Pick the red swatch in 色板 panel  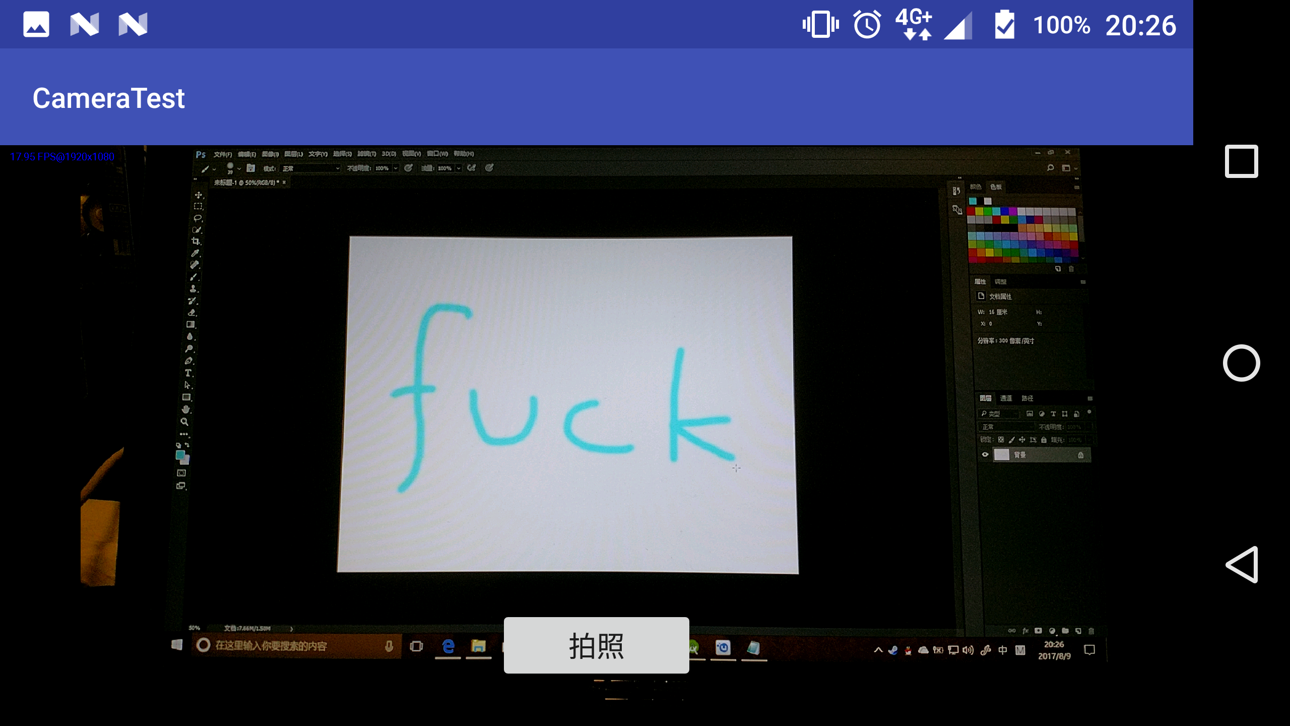tap(971, 212)
